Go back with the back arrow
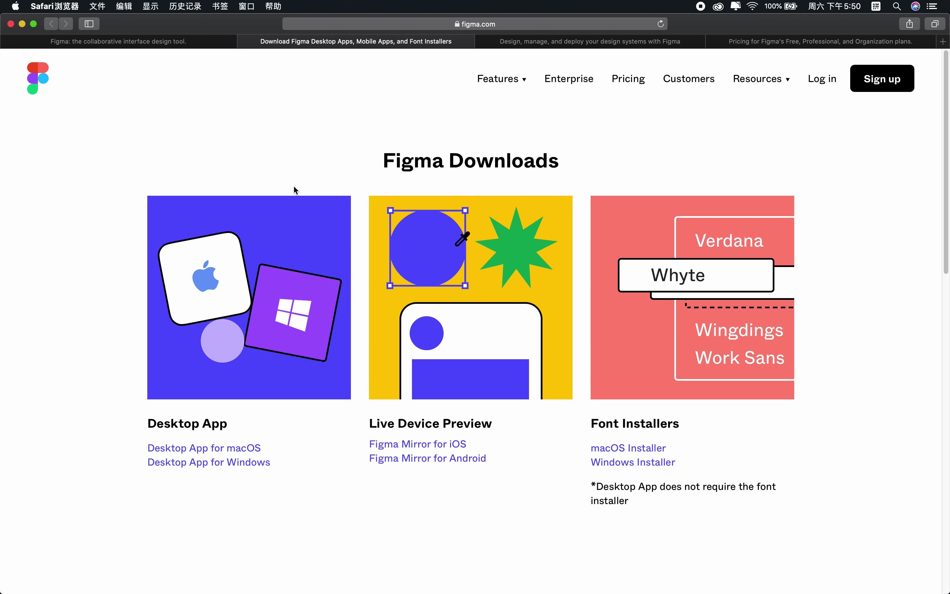This screenshot has width=950, height=594. (x=51, y=24)
